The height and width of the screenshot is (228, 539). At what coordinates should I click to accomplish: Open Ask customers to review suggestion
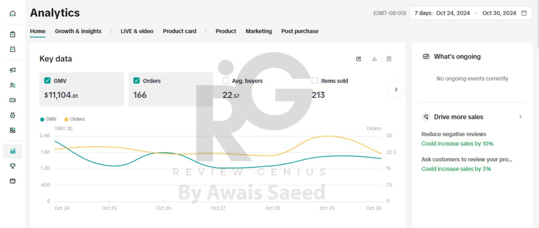click(x=467, y=159)
